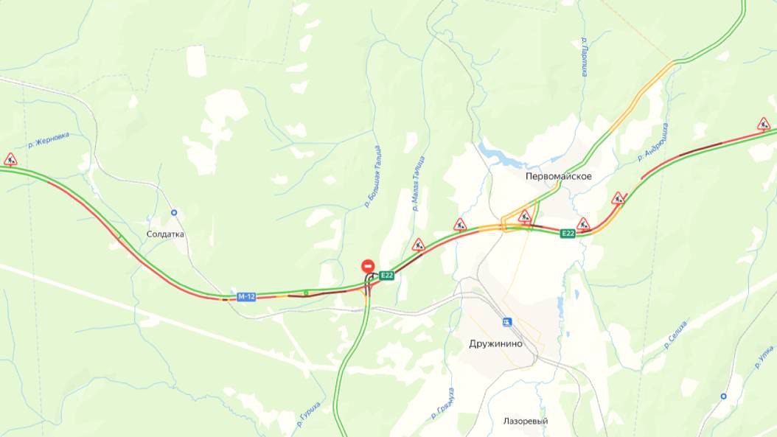The height and width of the screenshot is (437, 777).
Task: Open the р. Гуриха river label
Action: [309, 415]
